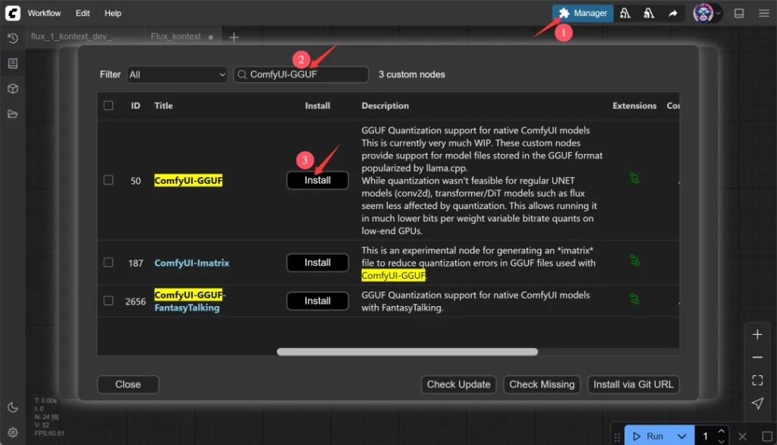Open the Workflow menu

44,14
